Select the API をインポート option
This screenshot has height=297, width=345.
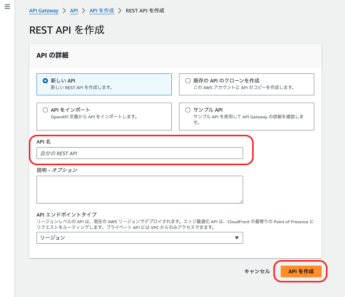pos(45,110)
